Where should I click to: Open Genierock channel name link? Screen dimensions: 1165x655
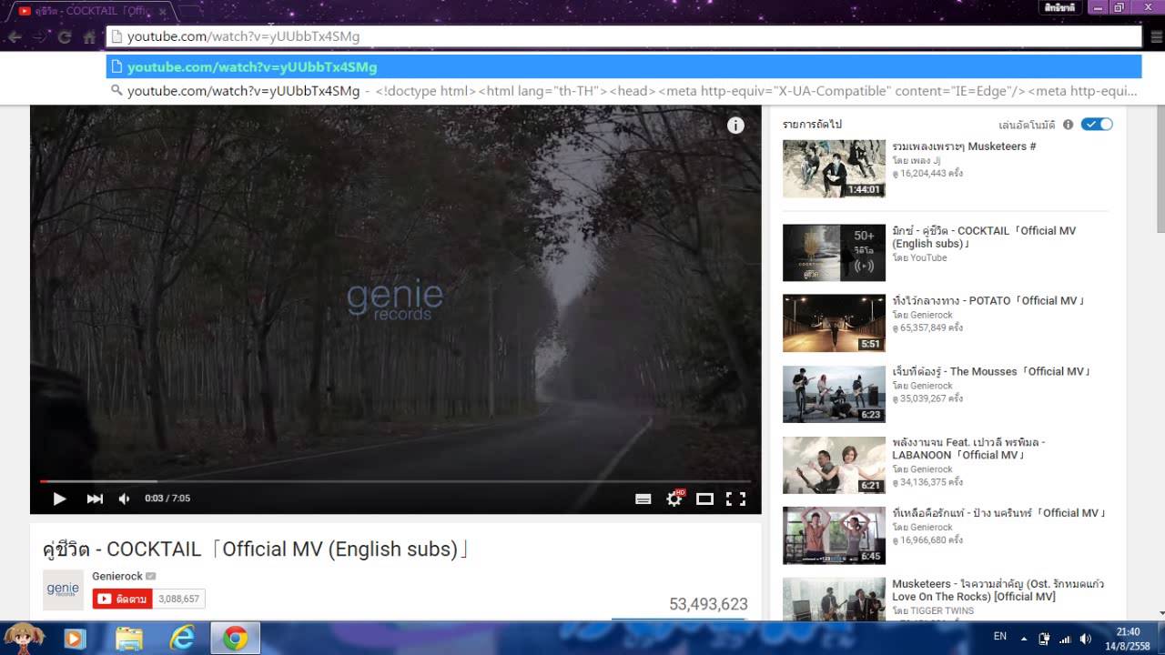[x=117, y=576]
